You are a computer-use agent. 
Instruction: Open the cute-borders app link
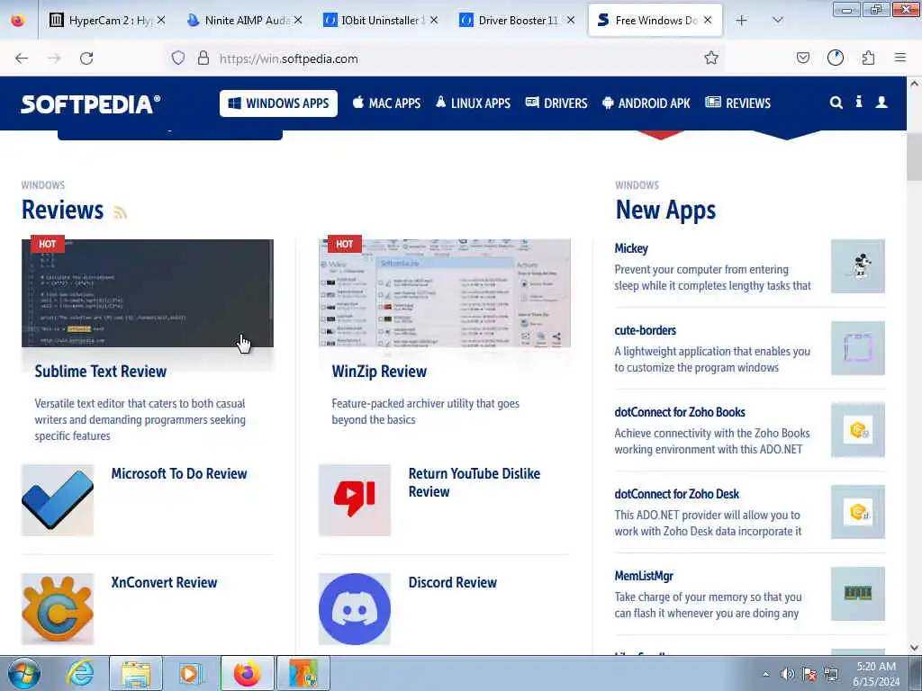point(645,330)
